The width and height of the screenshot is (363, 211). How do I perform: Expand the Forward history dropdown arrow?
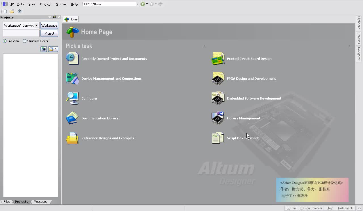click(x=156, y=4)
